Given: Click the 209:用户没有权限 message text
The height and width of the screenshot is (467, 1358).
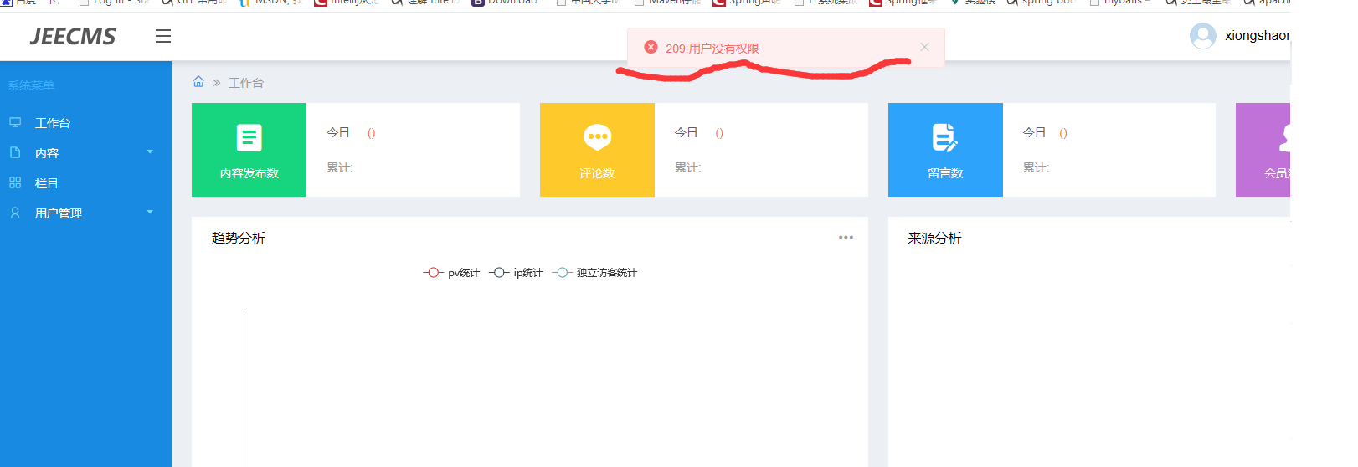Looking at the screenshot, I should (x=712, y=49).
